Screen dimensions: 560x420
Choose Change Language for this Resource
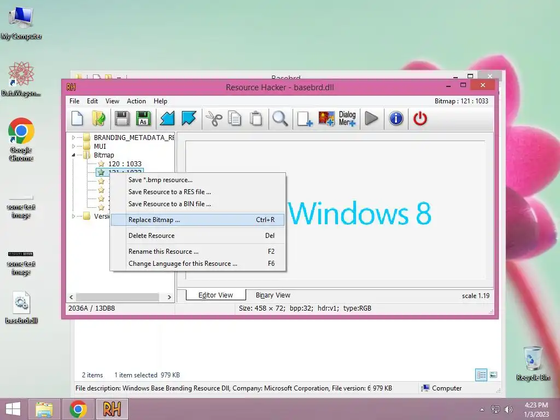[198, 264]
